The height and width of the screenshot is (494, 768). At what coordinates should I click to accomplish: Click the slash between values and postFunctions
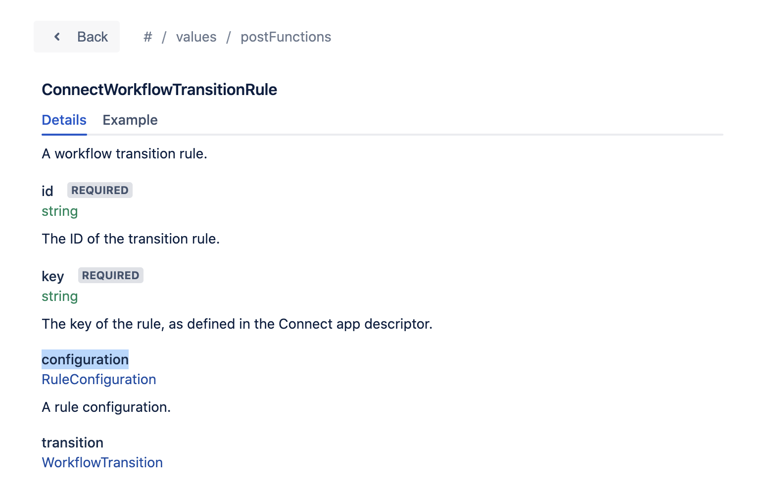tap(229, 37)
